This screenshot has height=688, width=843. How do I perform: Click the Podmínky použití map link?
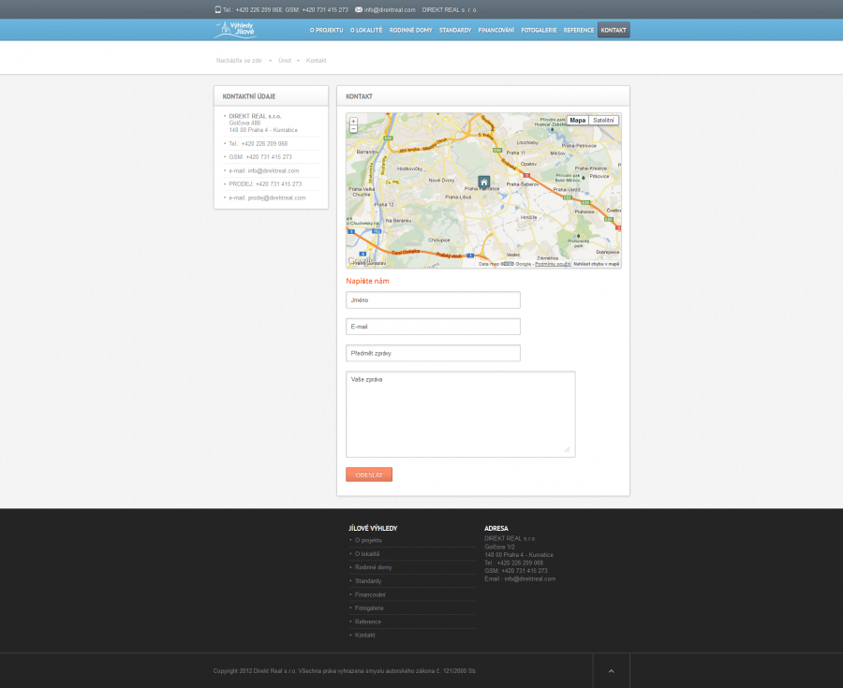point(553,264)
